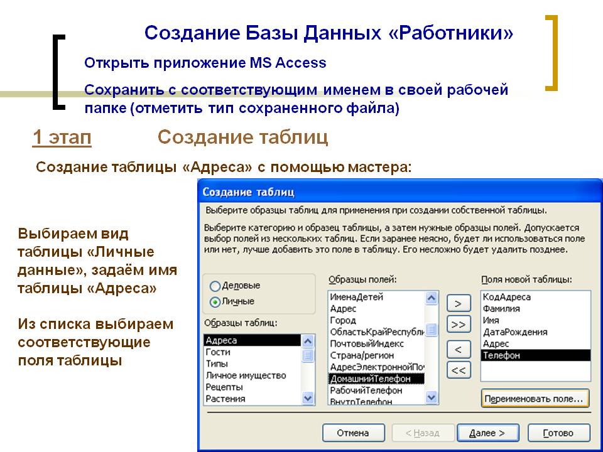Choose ПочтовыйИндекс in sample fields list
Screen dimensions: 603x452
[x=367, y=343]
